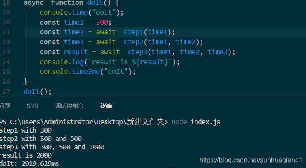Click terminal output 'step1 with 300'
The width and height of the screenshot is (306, 168).
pyautogui.click(x=26, y=130)
